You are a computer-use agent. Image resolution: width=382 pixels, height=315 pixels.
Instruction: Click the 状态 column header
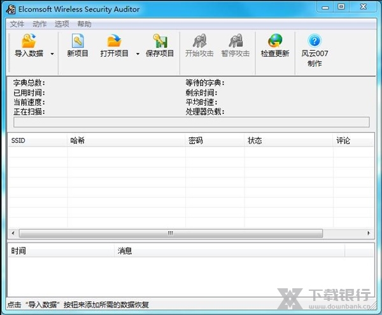[289, 141]
